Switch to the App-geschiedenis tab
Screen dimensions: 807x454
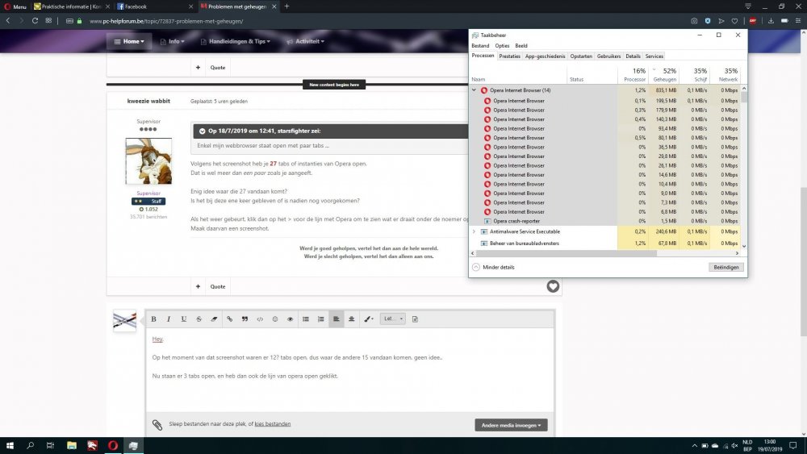click(545, 56)
